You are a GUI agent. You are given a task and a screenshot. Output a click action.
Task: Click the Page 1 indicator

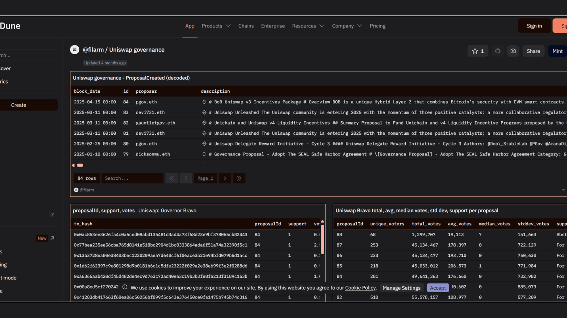(205, 178)
